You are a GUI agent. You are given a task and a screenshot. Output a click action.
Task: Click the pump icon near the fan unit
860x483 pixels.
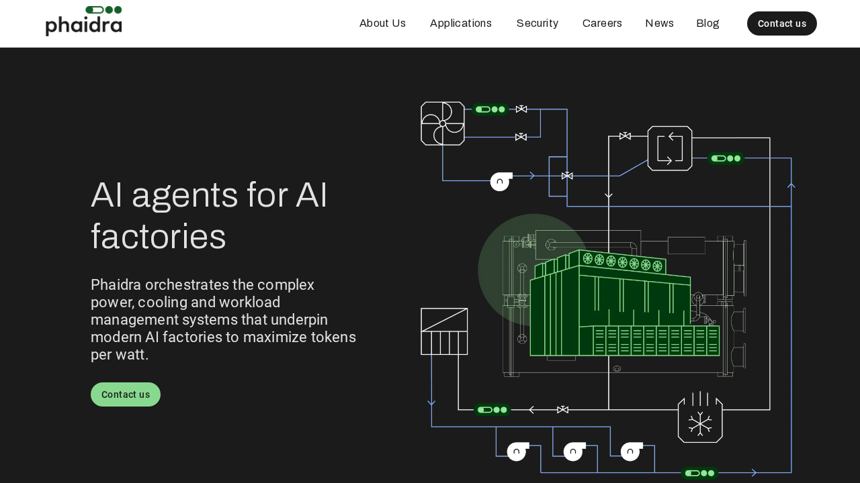point(499,181)
